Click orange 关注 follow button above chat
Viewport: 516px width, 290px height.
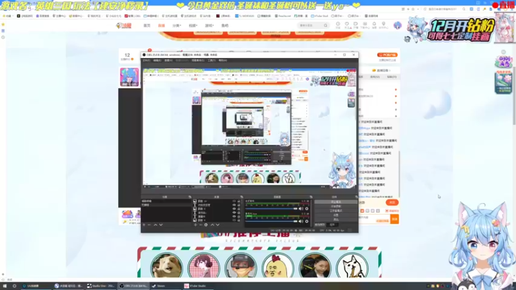tap(392, 202)
